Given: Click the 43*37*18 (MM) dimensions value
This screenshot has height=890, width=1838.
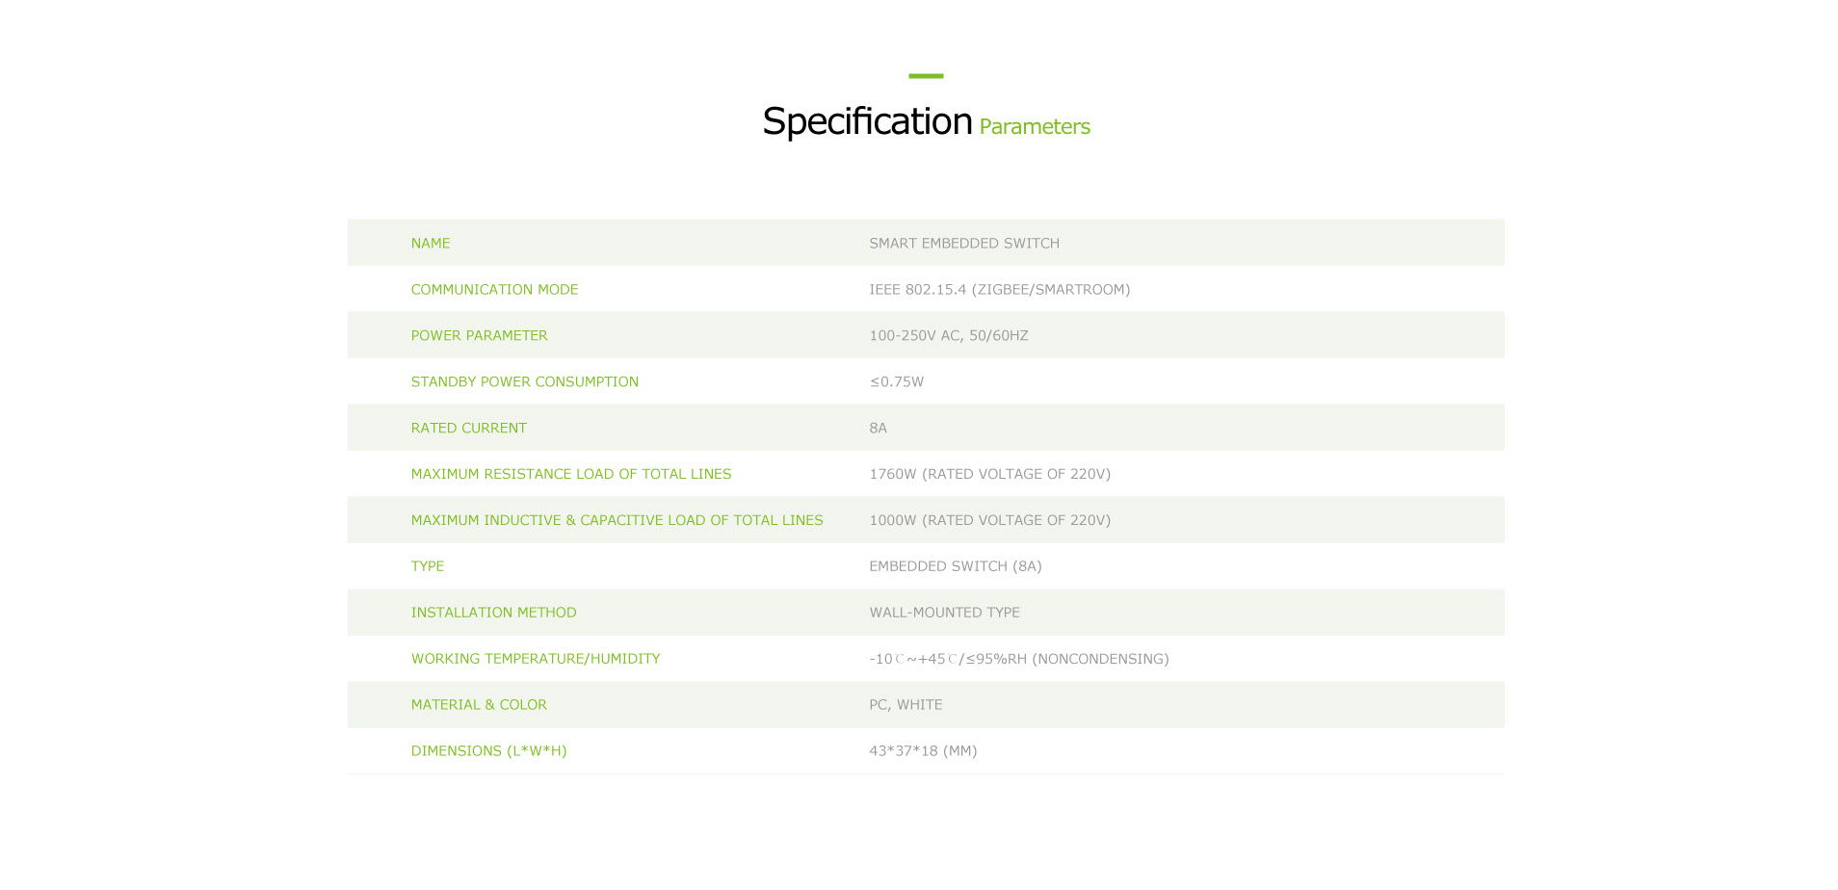Looking at the screenshot, I should click(923, 751).
